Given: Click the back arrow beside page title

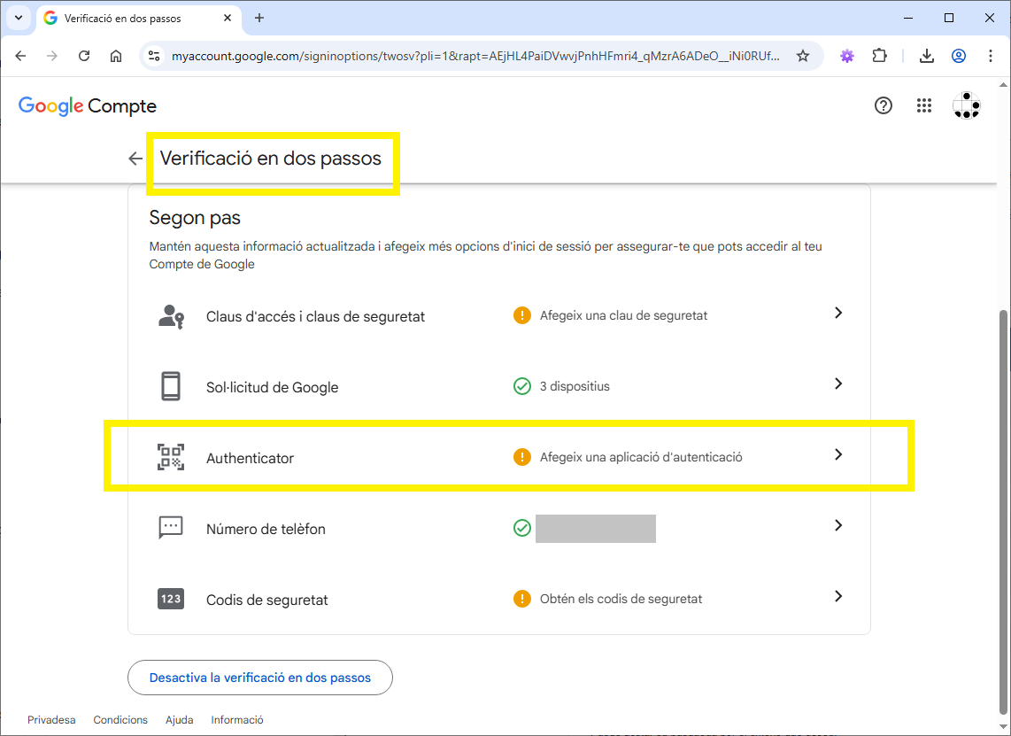Looking at the screenshot, I should [135, 159].
